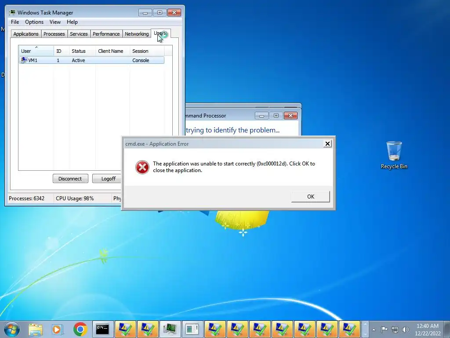The width and height of the screenshot is (450, 338).
Task: Maximize the Command Processor window
Action: 276,116
